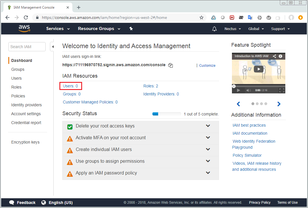Open the Support dropdown menu
The height and width of the screenshot is (208, 308).
(x=280, y=29)
